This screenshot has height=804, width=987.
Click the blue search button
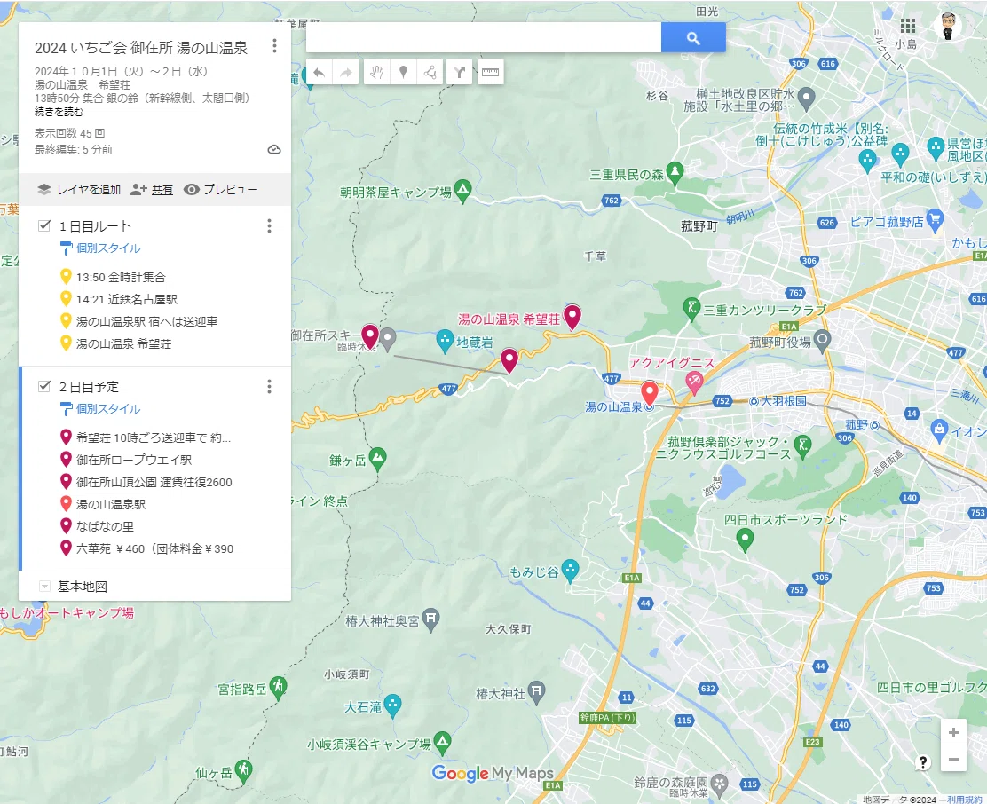[693, 38]
